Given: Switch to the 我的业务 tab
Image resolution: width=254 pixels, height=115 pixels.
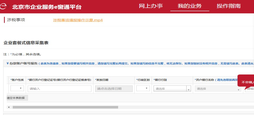Looking at the screenshot, I should [190, 6].
